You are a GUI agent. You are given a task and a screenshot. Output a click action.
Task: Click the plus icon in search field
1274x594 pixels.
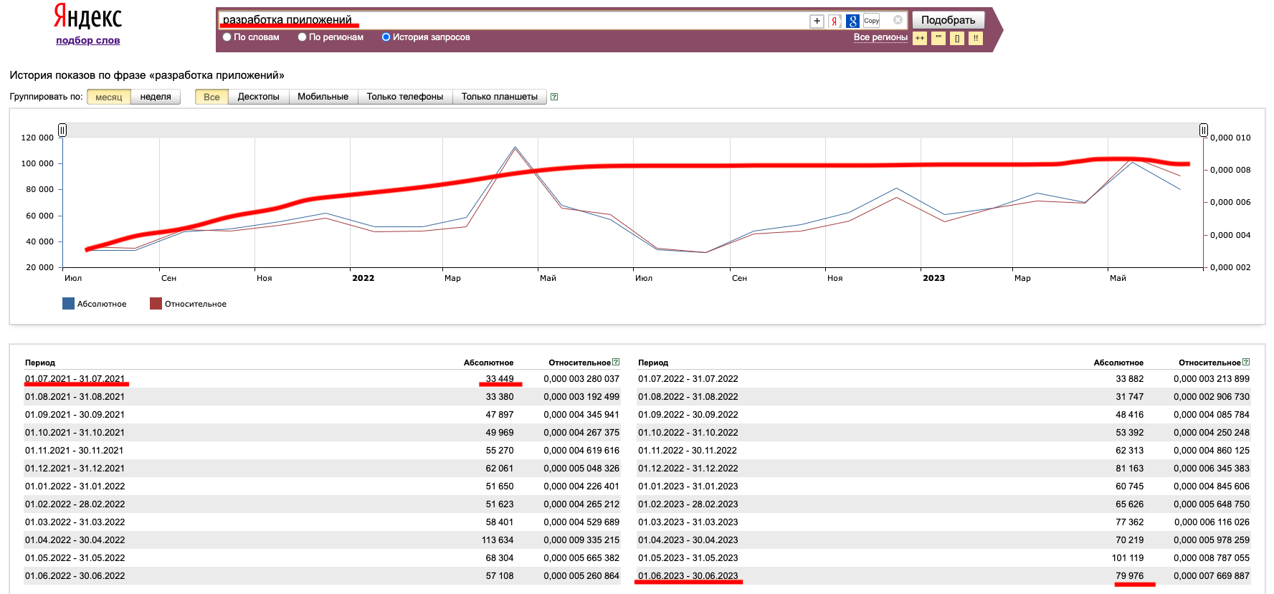coord(817,21)
